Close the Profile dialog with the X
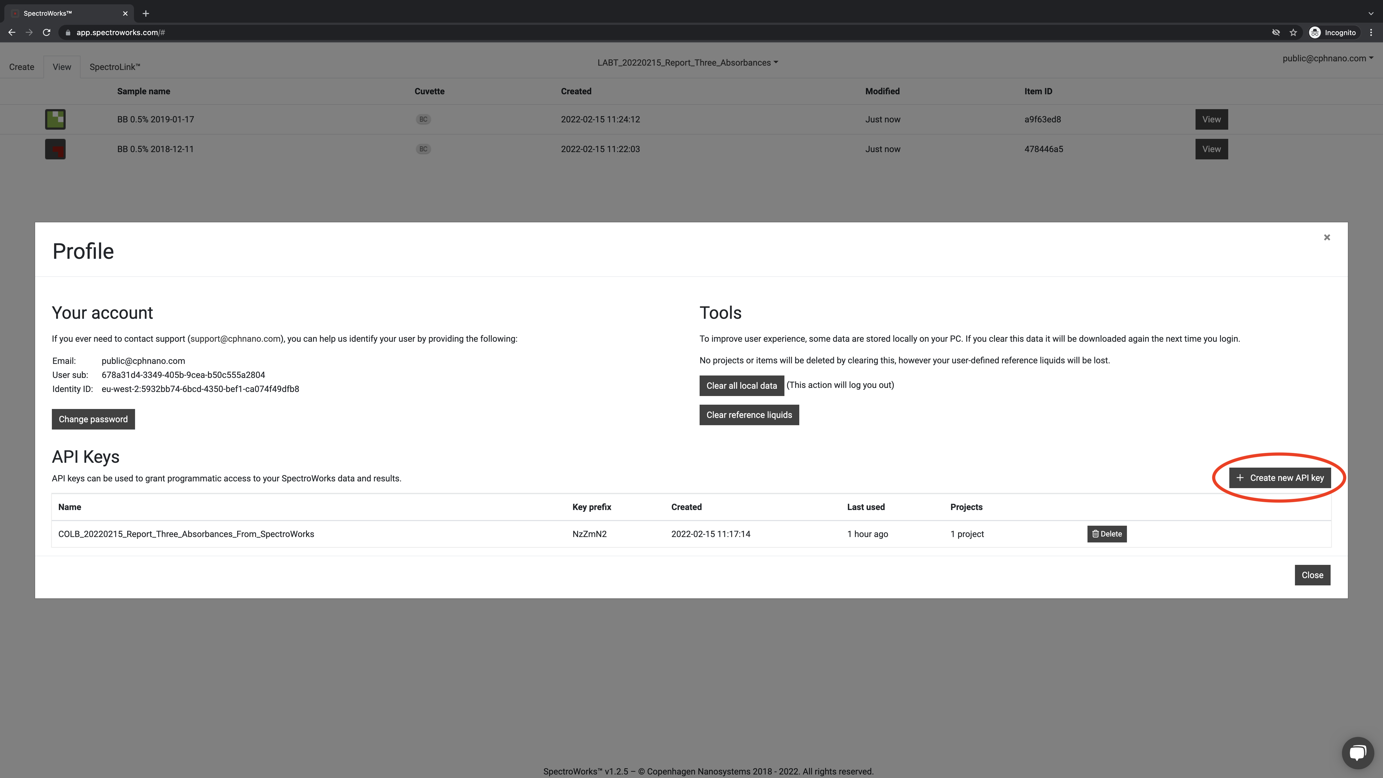 (1327, 237)
